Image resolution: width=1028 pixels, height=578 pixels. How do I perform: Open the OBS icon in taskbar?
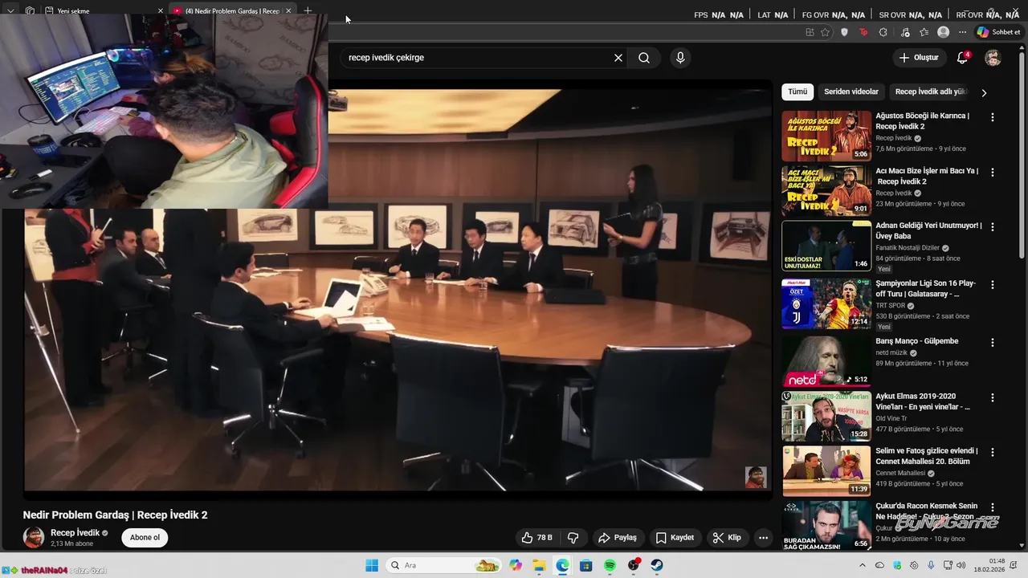click(x=634, y=565)
